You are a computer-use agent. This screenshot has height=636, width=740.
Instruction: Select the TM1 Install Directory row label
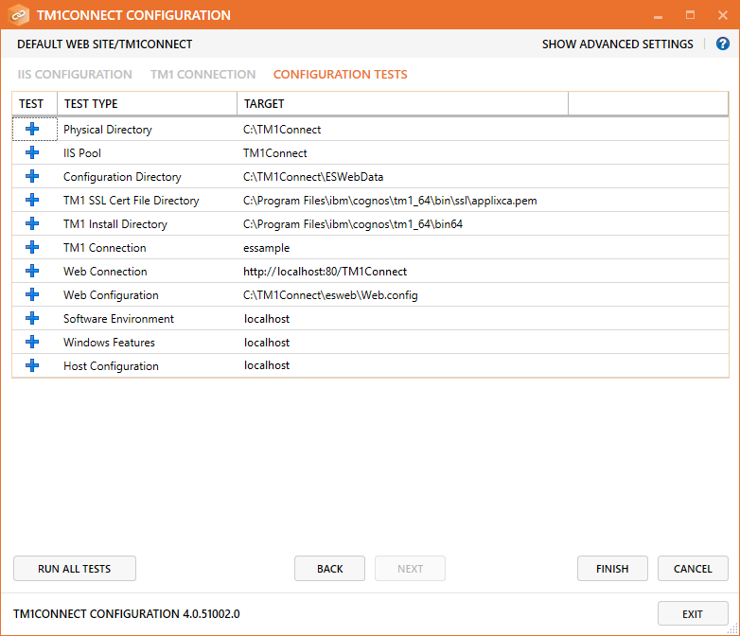[115, 223]
